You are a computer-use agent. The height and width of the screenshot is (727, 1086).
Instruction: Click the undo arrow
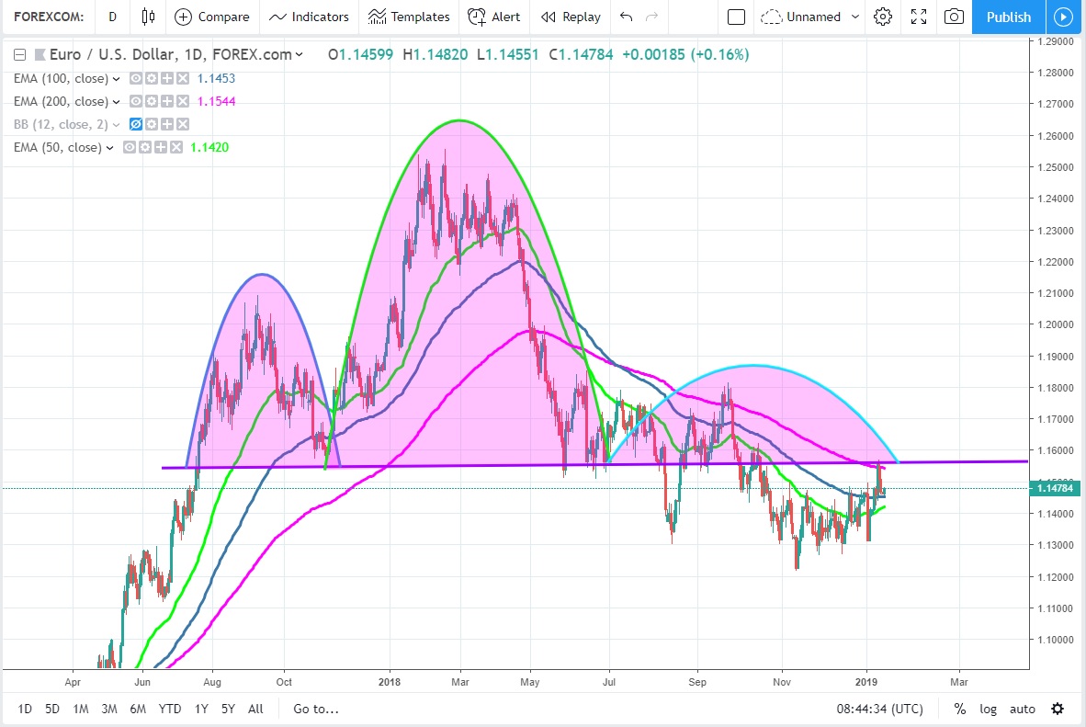point(627,17)
